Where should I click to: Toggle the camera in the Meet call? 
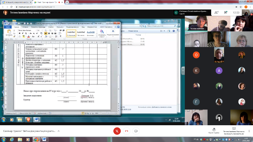tap(136, 131)
